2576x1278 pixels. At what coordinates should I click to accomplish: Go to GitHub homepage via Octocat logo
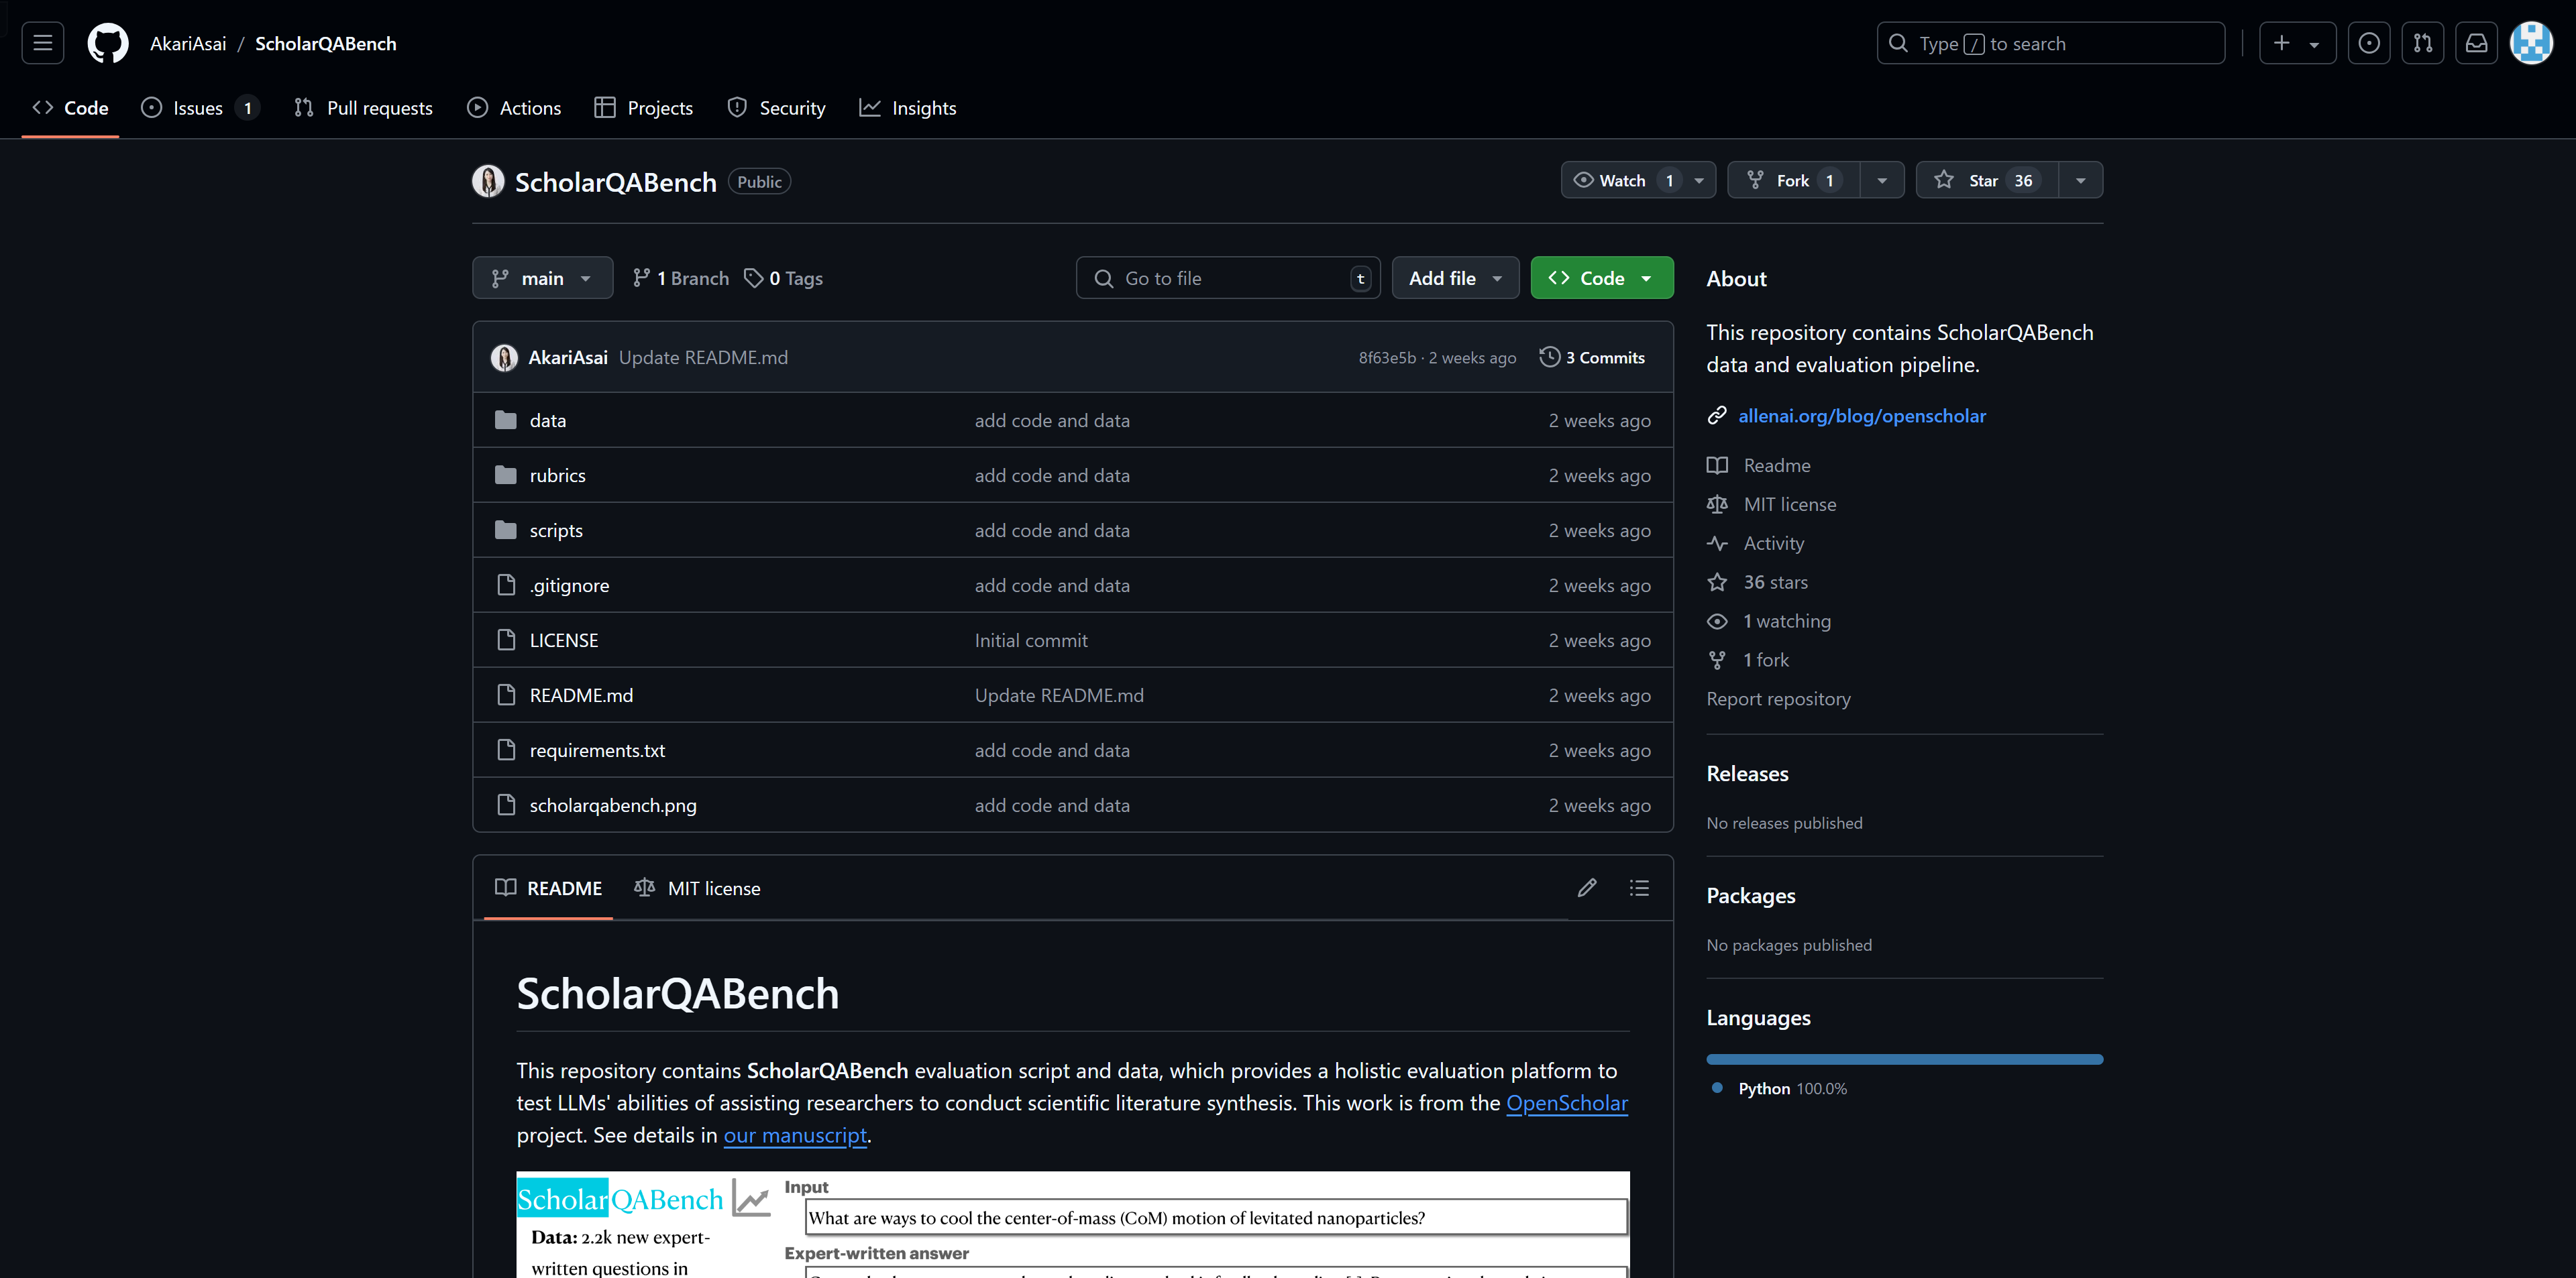coord(108,43)
